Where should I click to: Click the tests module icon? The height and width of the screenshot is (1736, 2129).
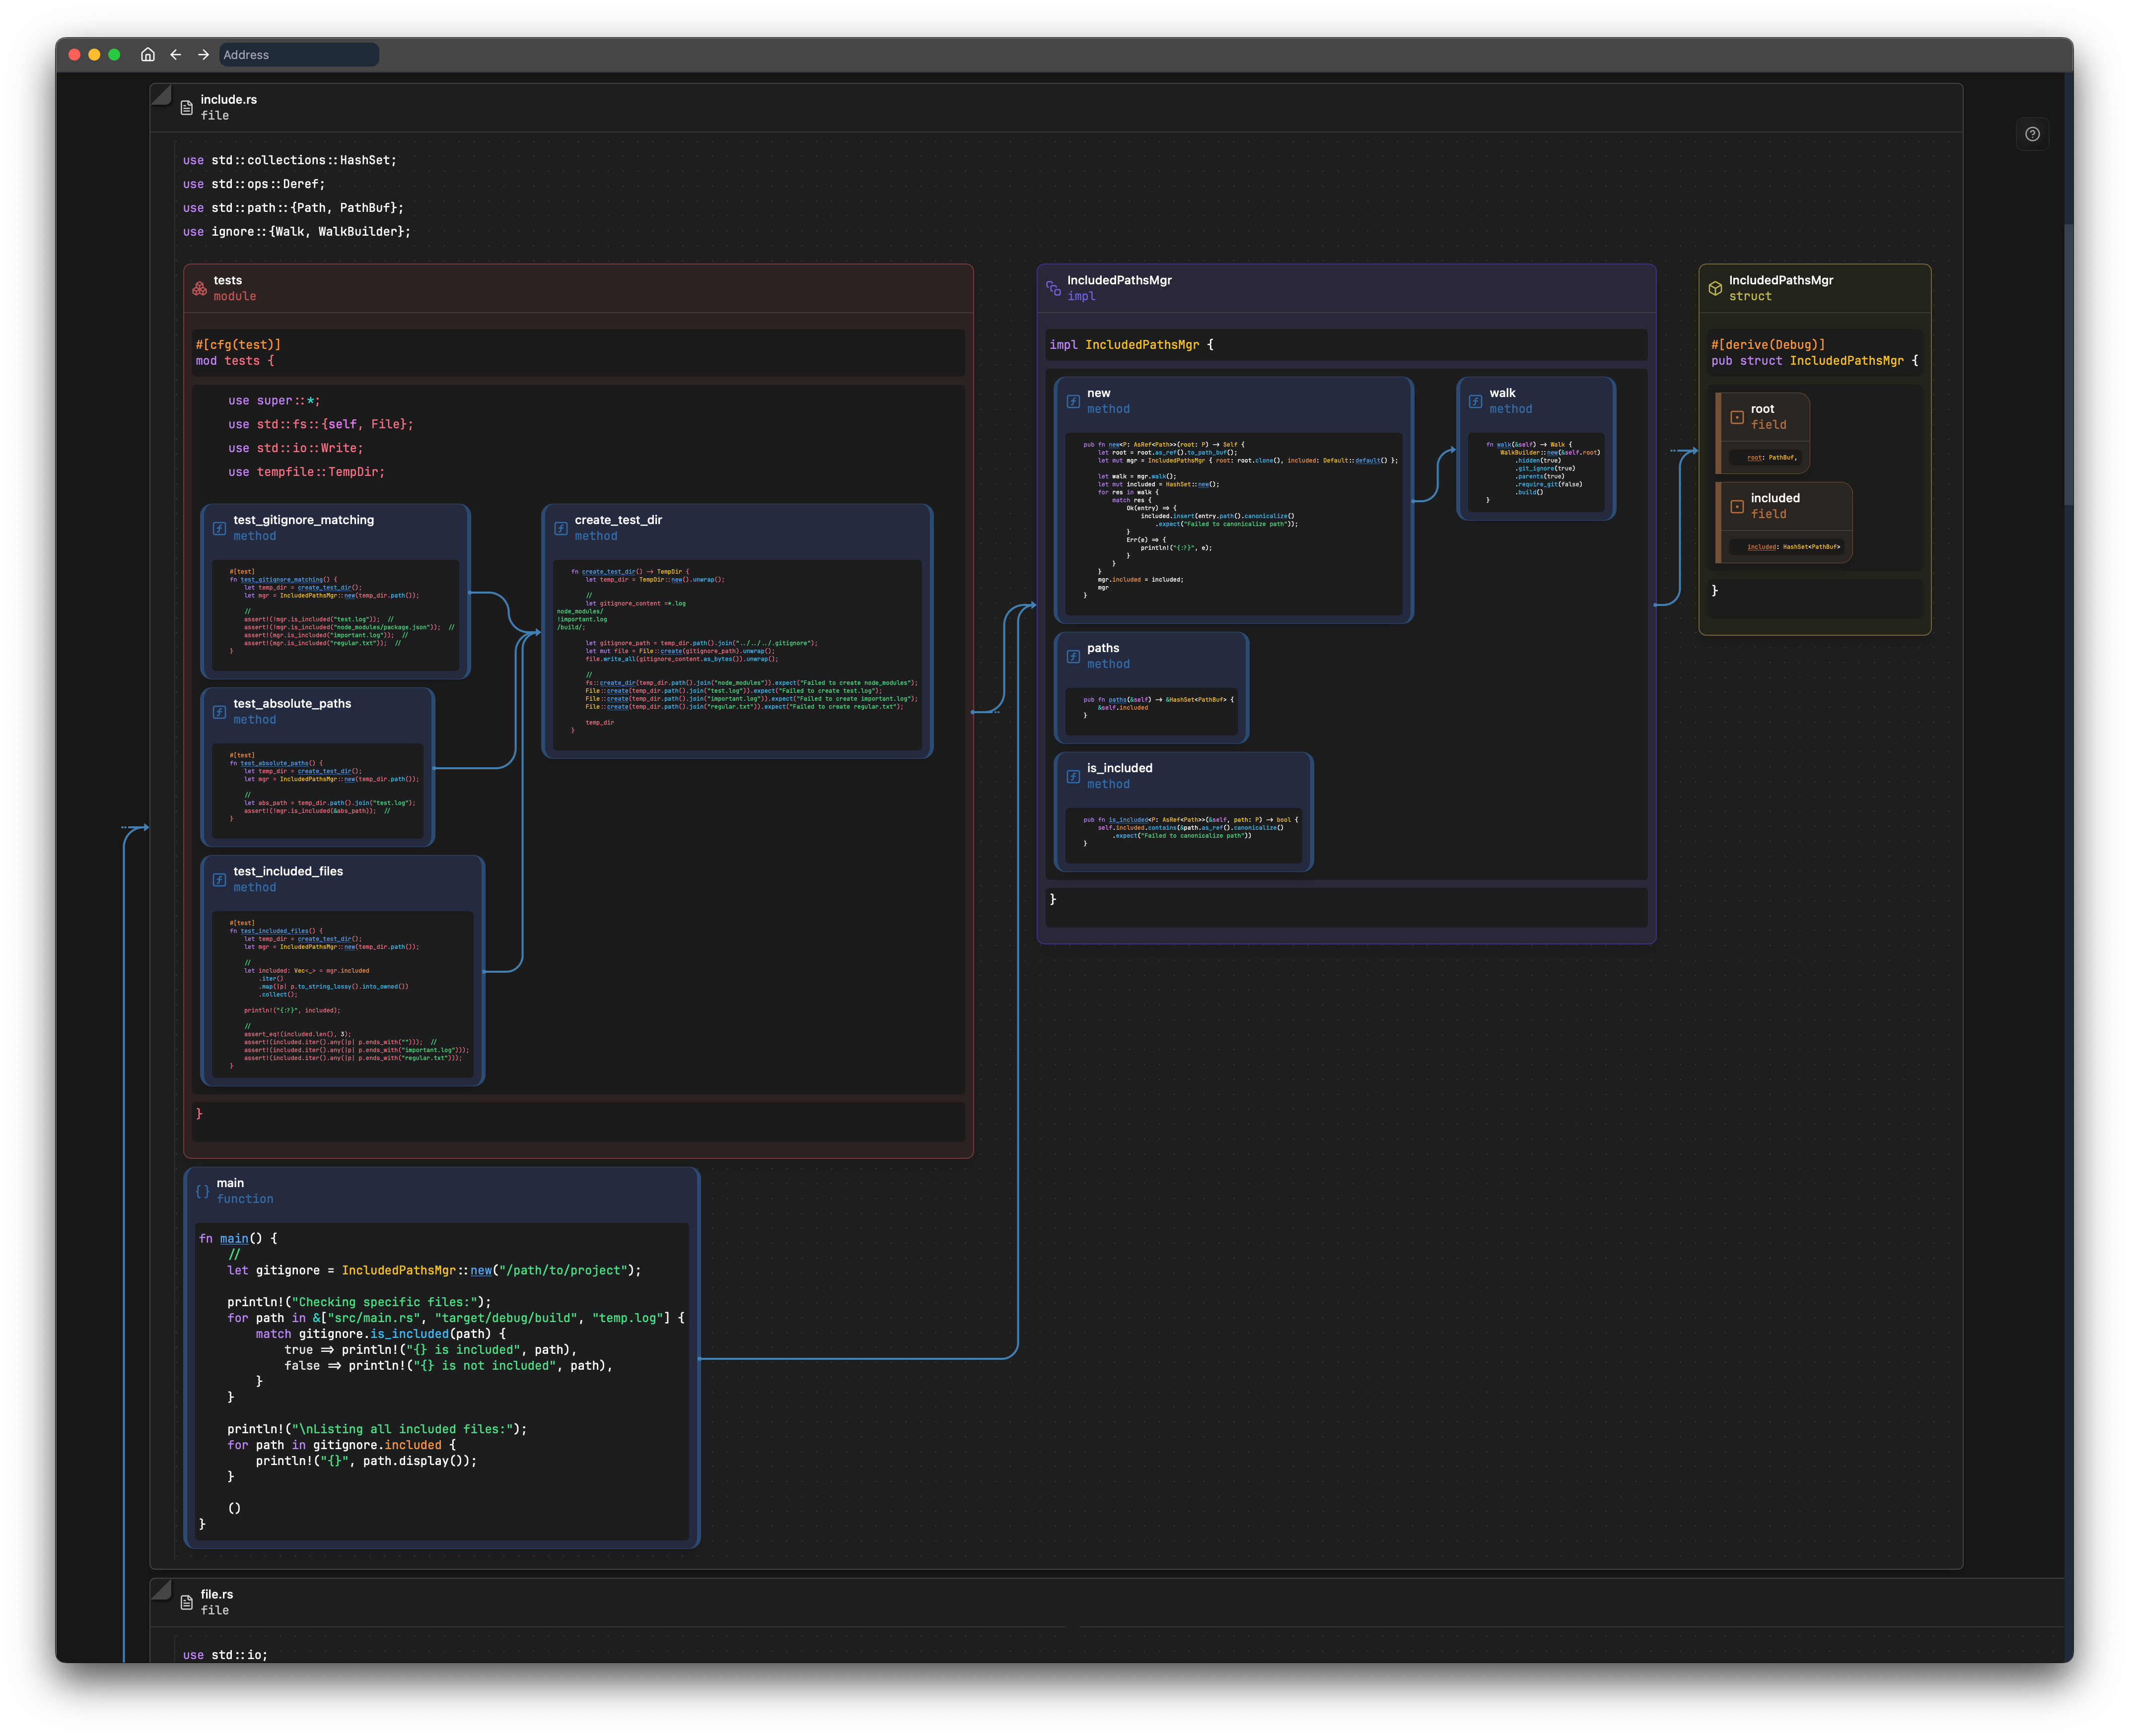[200, 289]
